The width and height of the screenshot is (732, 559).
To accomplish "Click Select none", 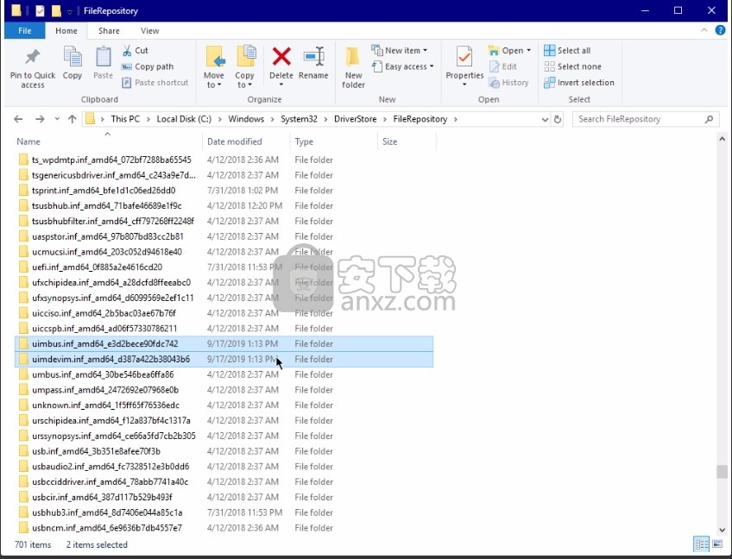I will 573,66.
